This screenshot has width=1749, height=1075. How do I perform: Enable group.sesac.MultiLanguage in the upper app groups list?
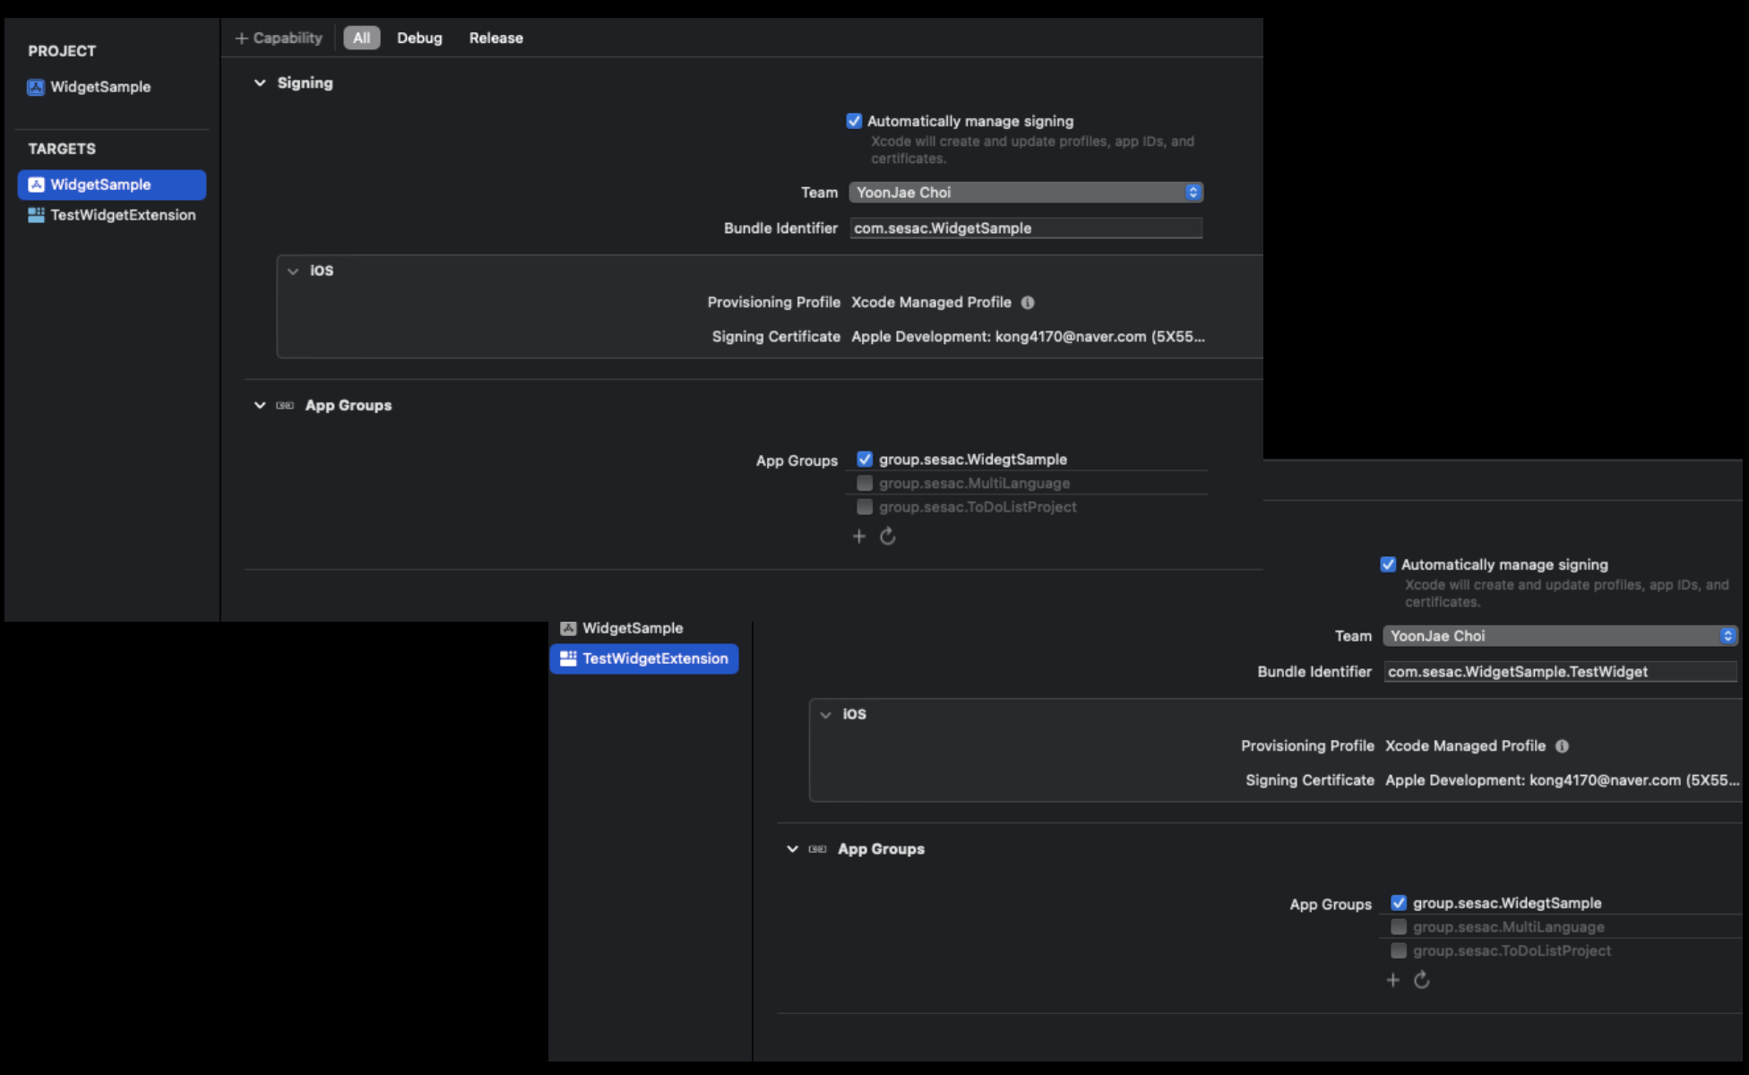tap(865, 483)
